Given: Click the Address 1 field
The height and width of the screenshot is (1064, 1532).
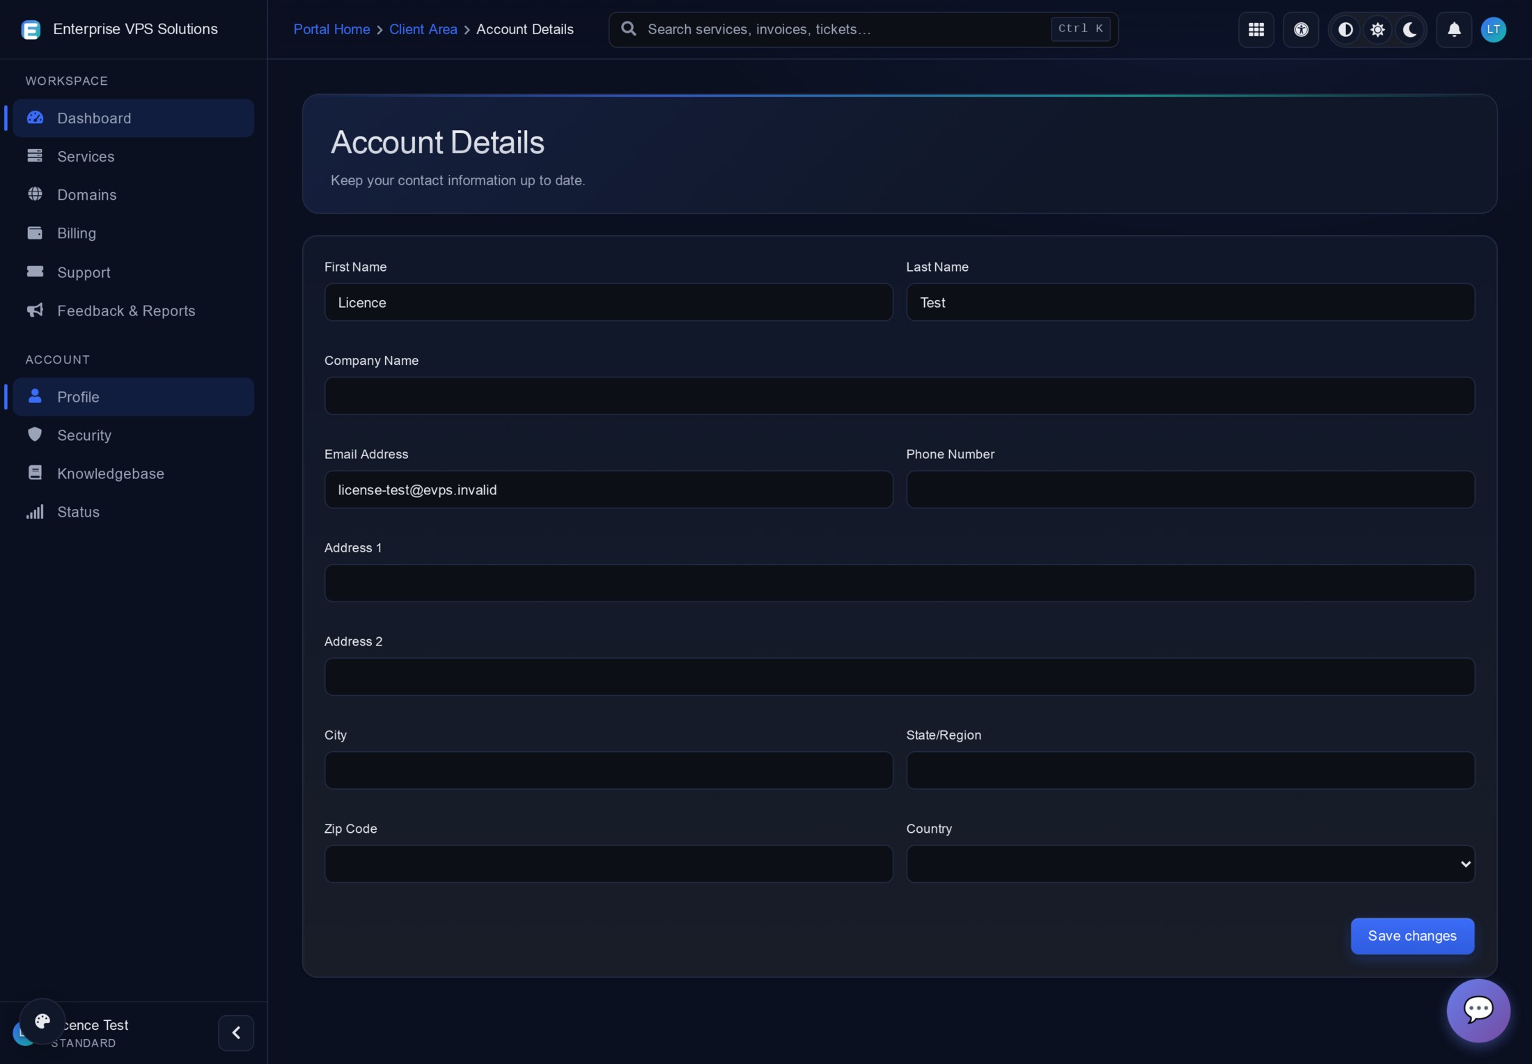Looking at the screenshot, I should pos(899,583).
